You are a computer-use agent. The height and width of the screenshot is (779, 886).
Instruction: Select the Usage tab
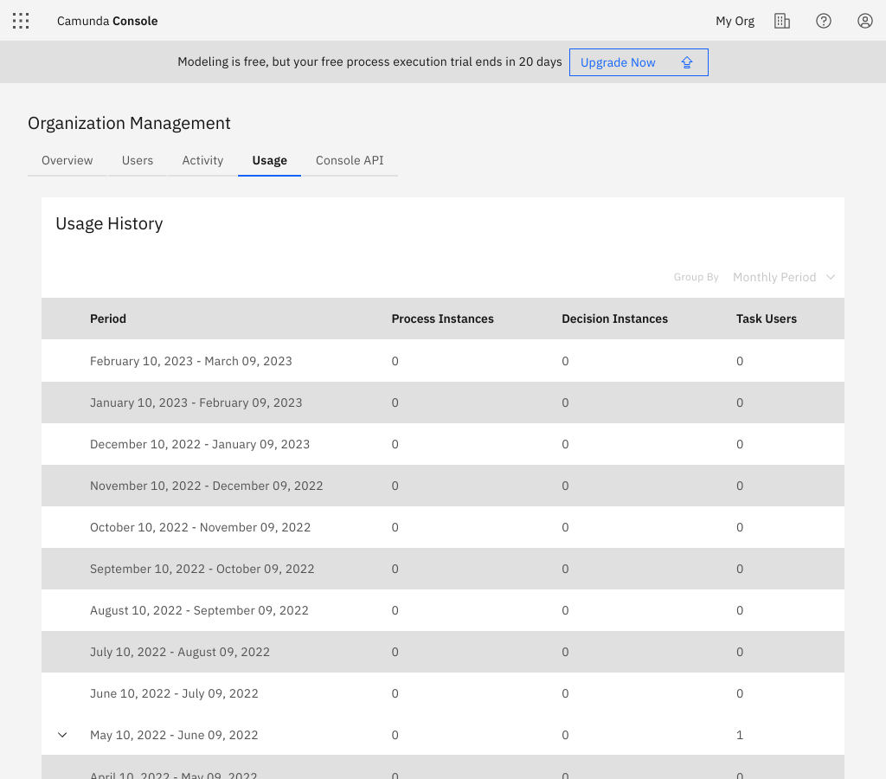coord(269,160)
